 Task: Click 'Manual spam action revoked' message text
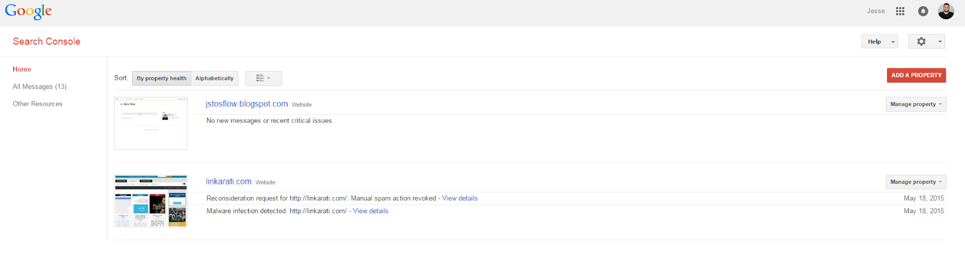(393, 198)
